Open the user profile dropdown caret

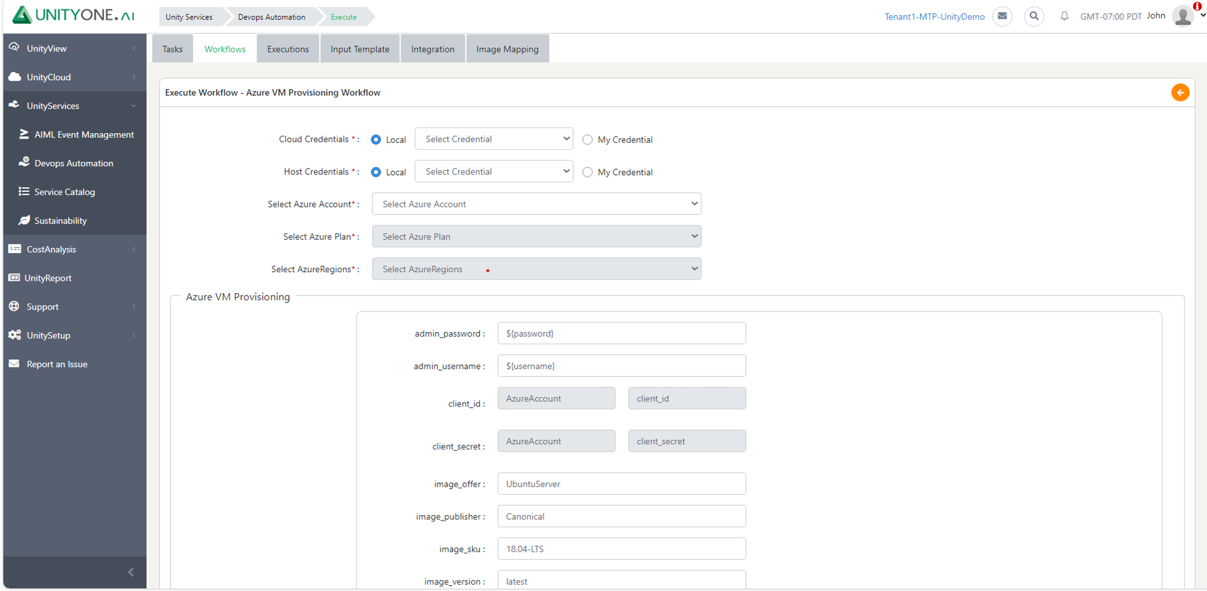pos(1202,16)
